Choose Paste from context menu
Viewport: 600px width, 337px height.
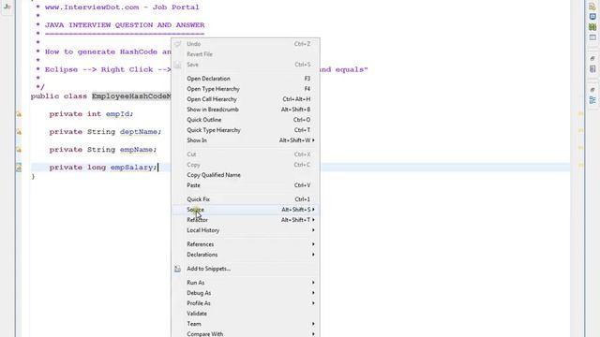pyautogui.click(x=246, y=185)
